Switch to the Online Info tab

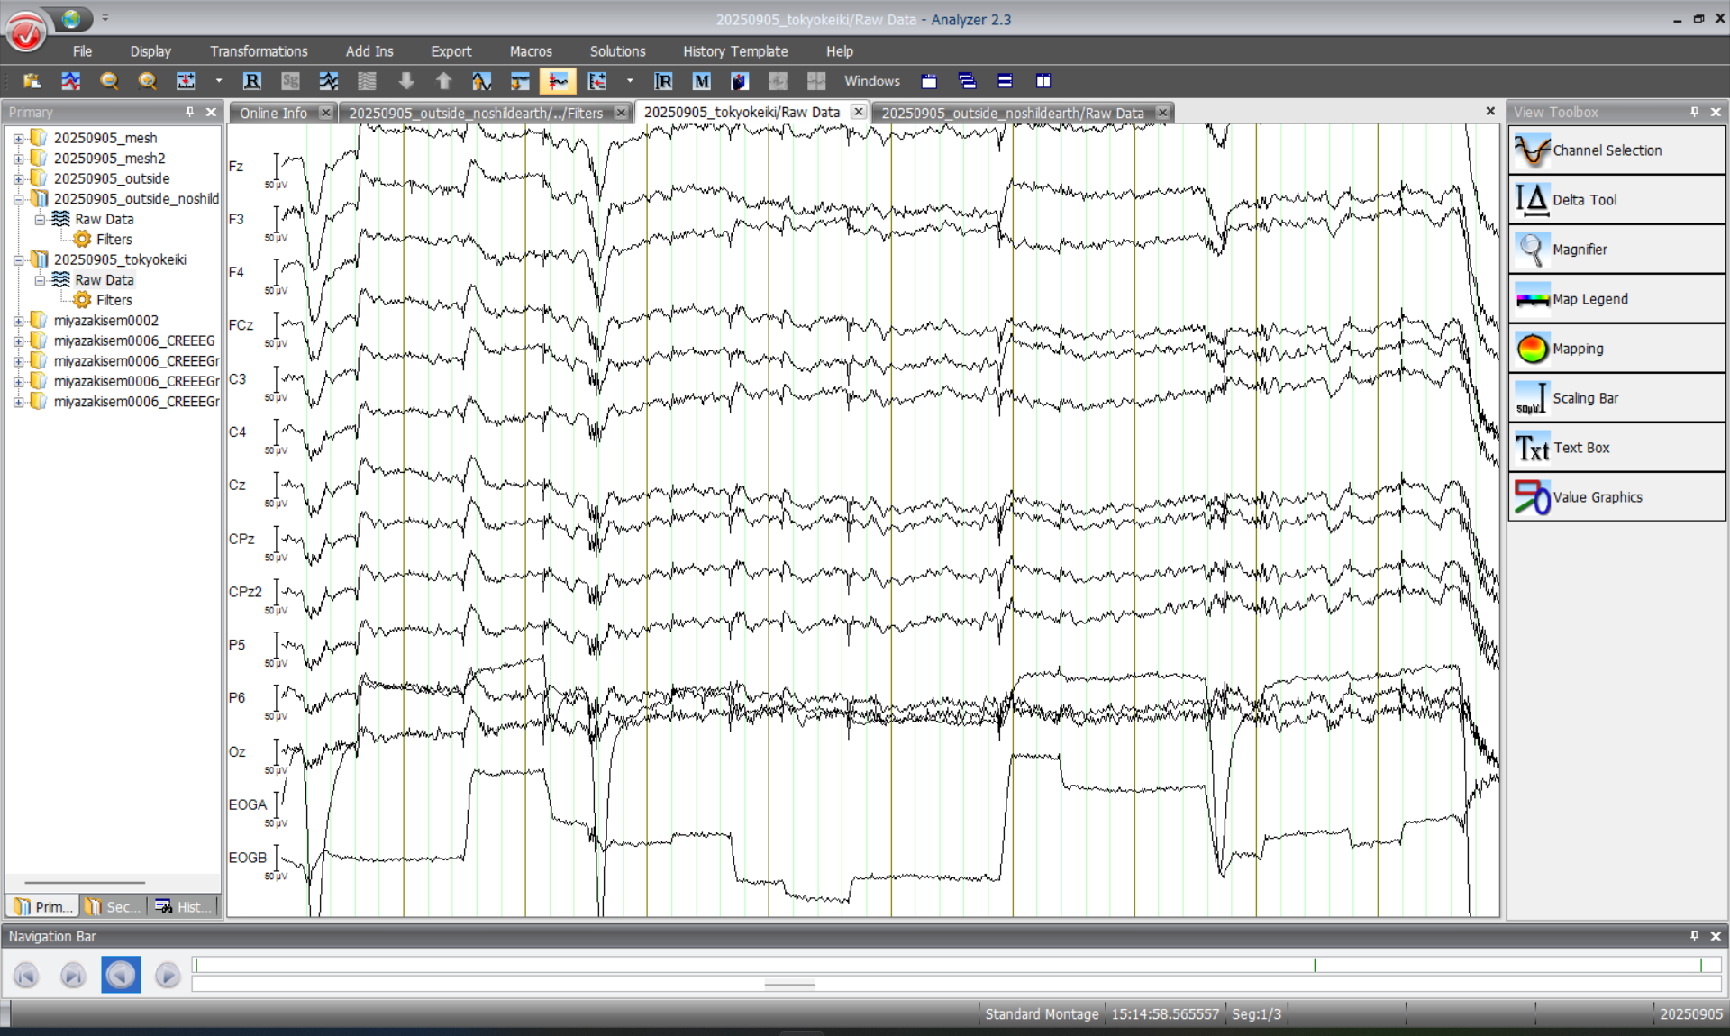coord(273,113)
